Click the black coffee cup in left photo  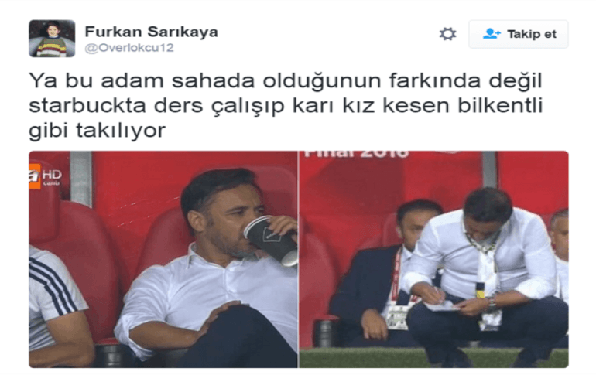[272, 240]
